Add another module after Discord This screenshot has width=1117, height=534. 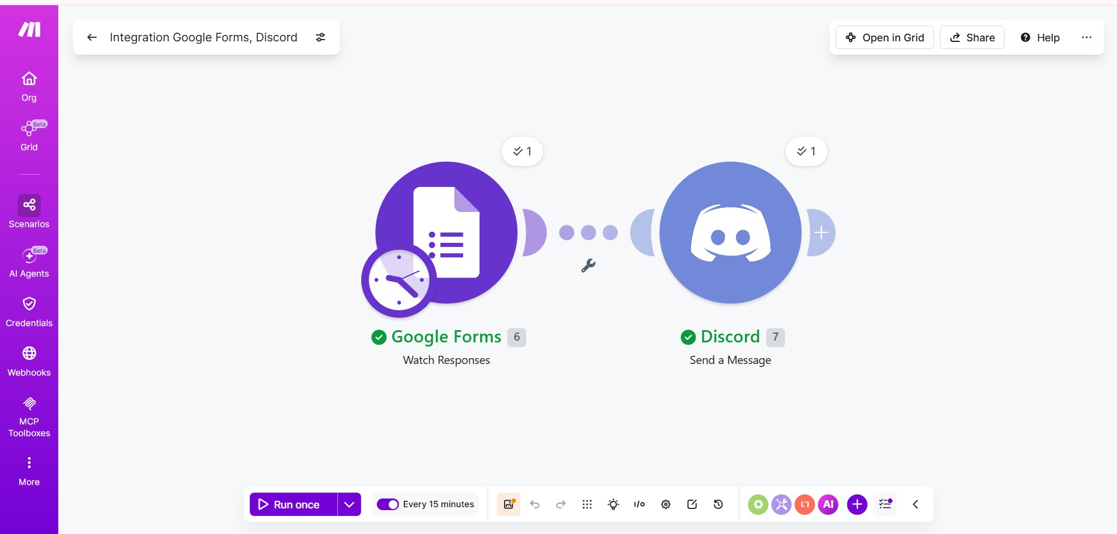point(822,232)
